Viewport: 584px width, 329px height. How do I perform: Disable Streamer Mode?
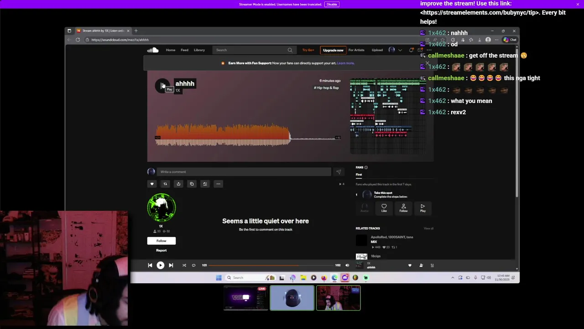[x=332, y=4]
